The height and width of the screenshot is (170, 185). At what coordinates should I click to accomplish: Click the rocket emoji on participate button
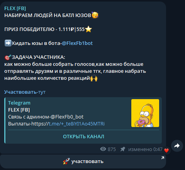coord(66,161)
